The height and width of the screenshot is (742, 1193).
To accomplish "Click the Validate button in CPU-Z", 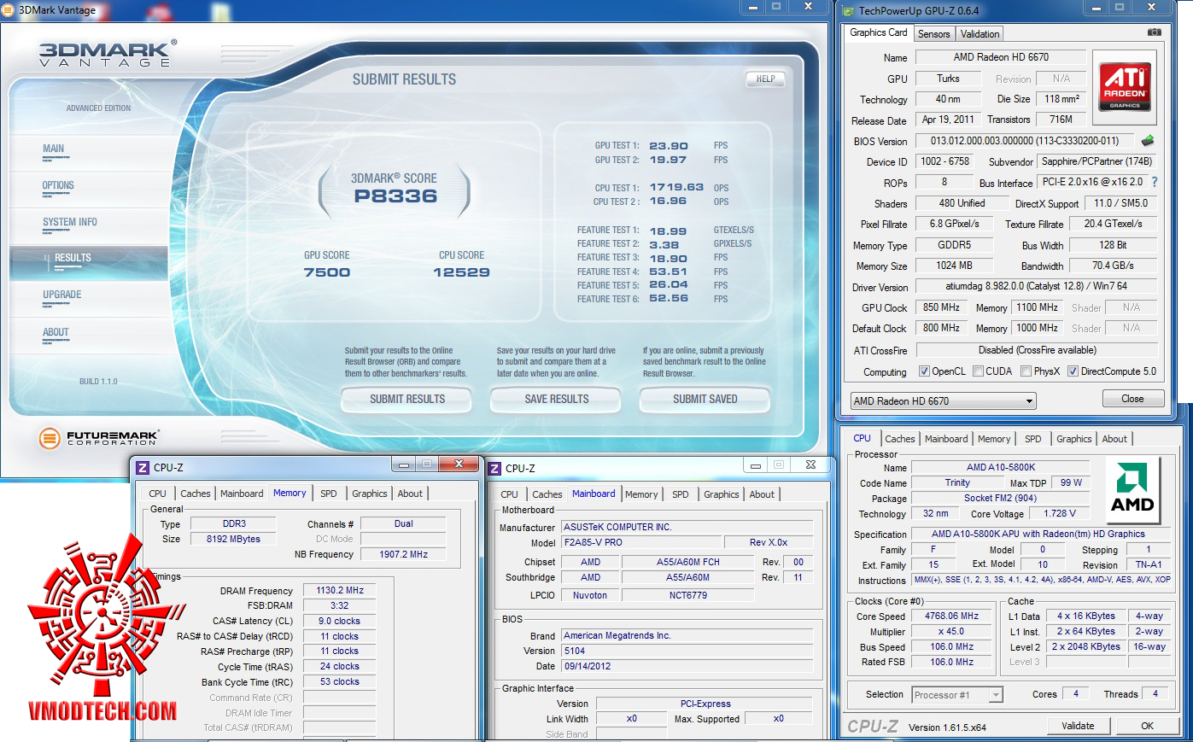I will (x=1079, y=725).
